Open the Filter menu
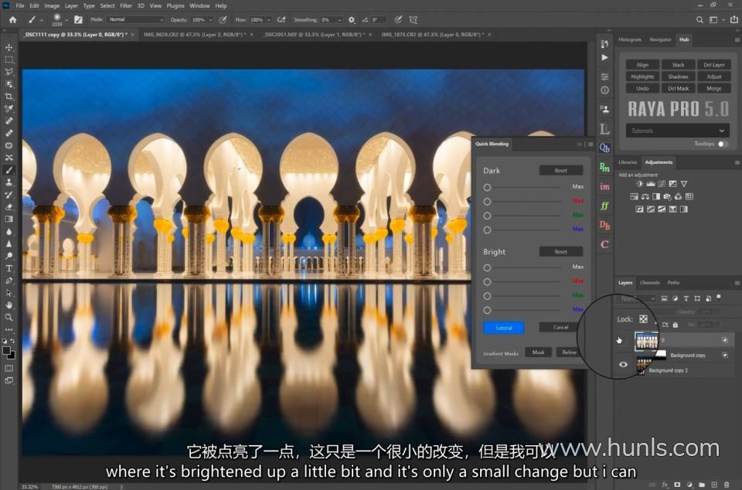The height and width of the screenshot is (490, 742). 126,5
